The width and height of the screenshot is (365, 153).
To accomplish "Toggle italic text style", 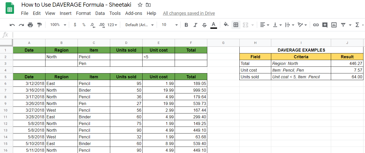I will tap(195, 25).
